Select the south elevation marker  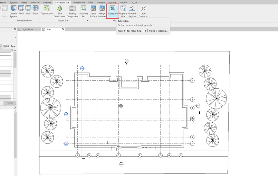click(x=121, y=164)
